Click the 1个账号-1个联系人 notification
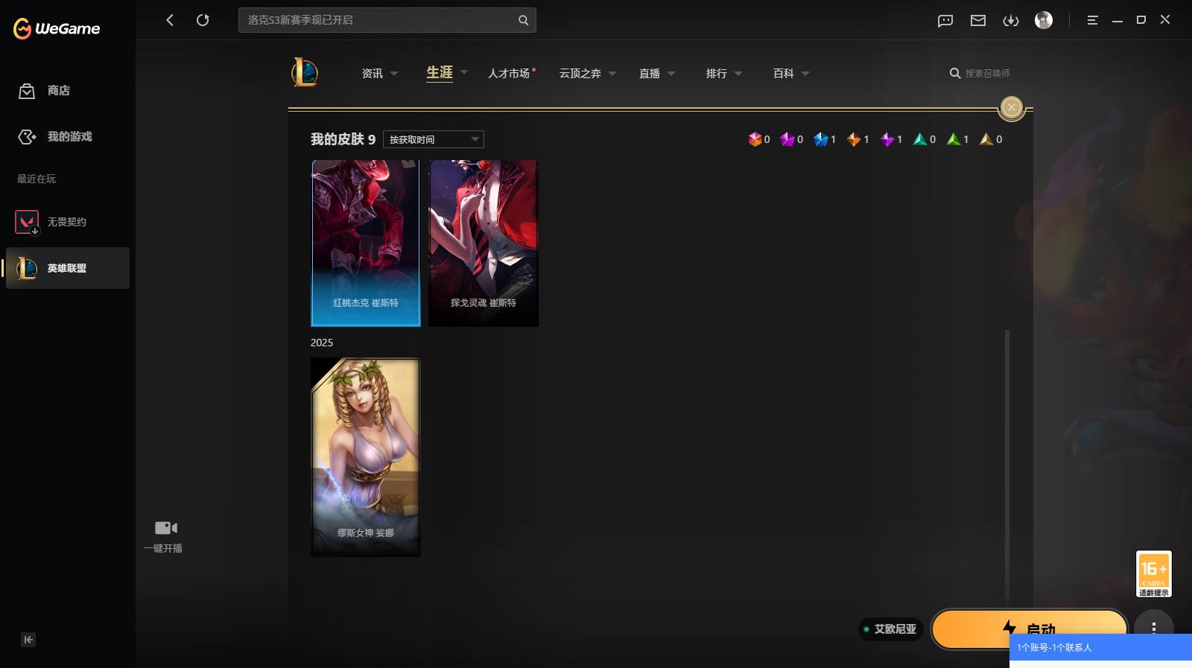The width and height of the screenshot is (1192, 668). click(1100, 648)
